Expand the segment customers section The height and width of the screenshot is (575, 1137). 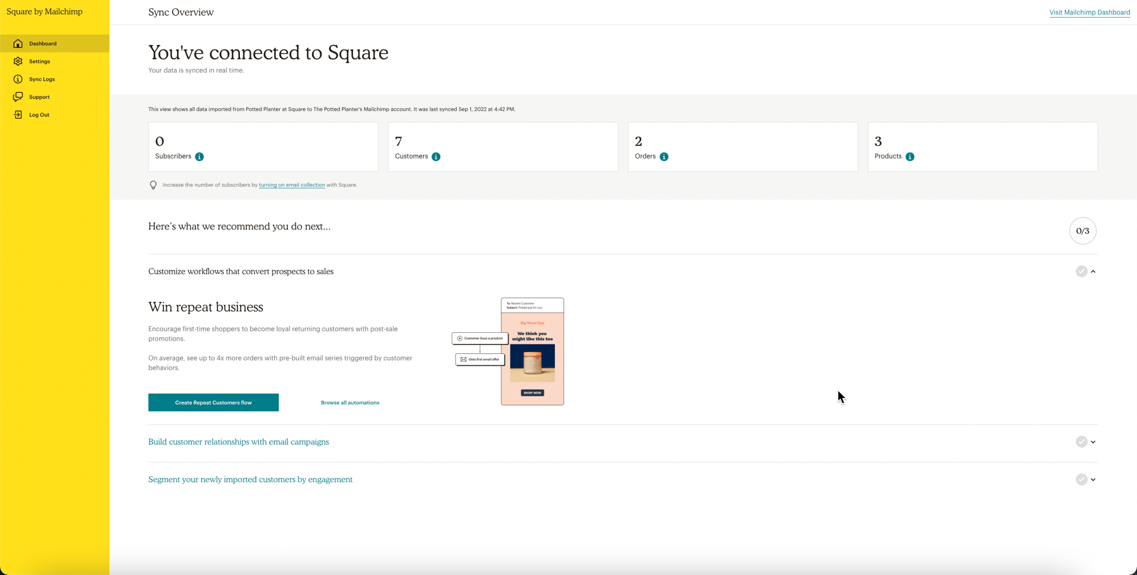(1093, 479)
